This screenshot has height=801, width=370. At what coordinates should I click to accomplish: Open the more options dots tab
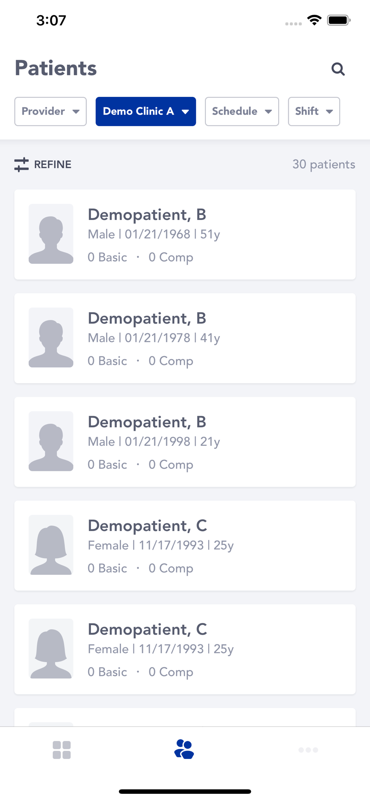308,750
